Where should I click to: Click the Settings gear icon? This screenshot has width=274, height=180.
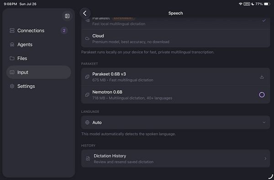(12, 86)
